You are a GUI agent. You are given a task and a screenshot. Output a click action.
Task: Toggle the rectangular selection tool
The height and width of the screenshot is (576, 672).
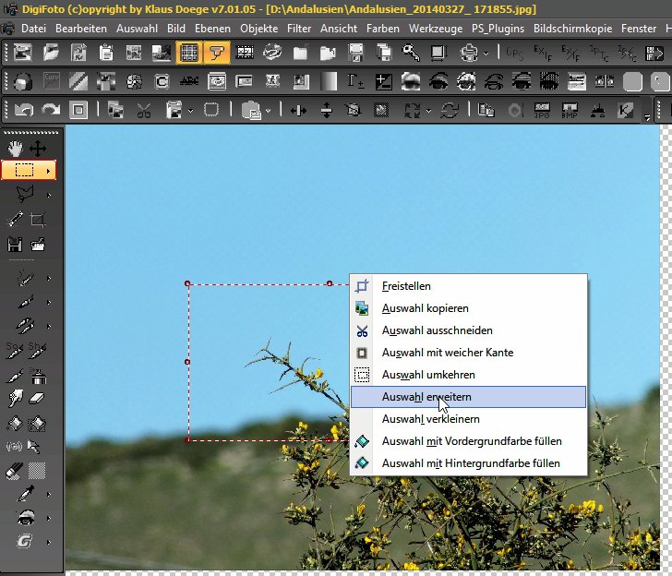click(x=25, y=170)
